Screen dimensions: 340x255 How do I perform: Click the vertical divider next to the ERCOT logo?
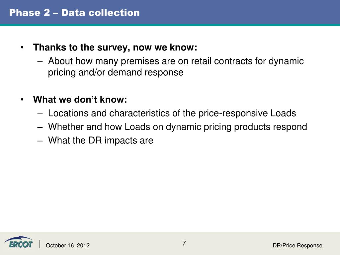(40, 244)
